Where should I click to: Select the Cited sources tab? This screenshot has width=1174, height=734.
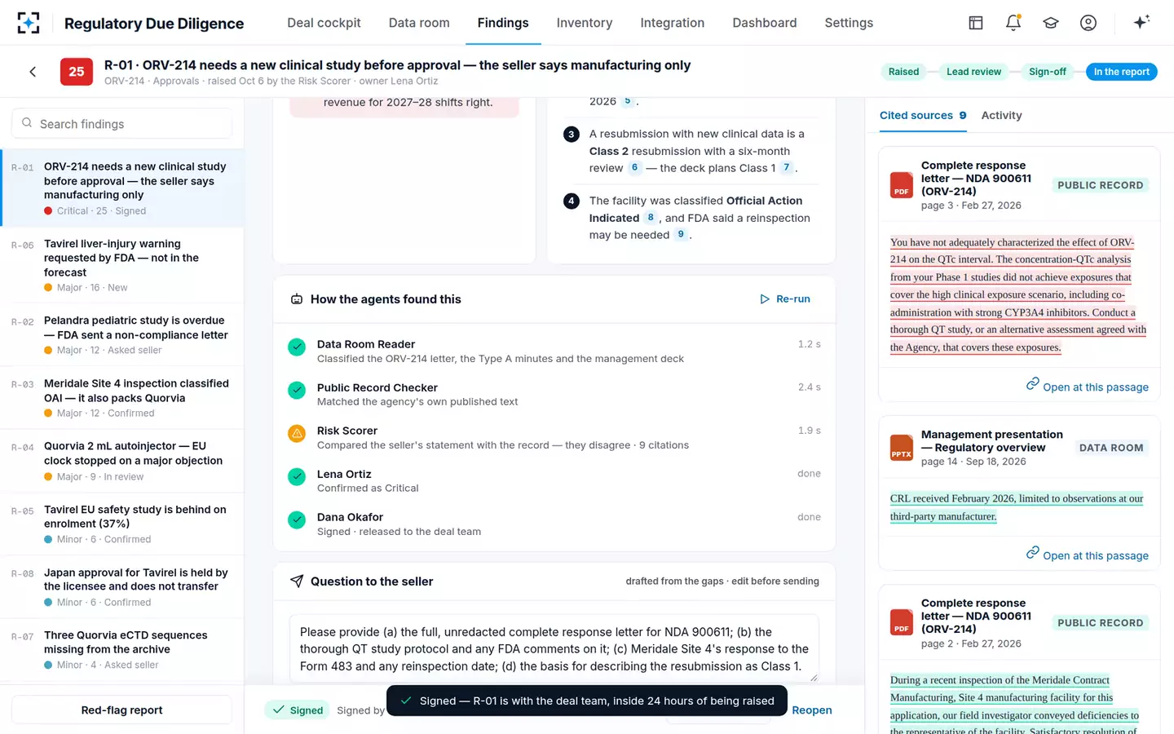(923, 116)
